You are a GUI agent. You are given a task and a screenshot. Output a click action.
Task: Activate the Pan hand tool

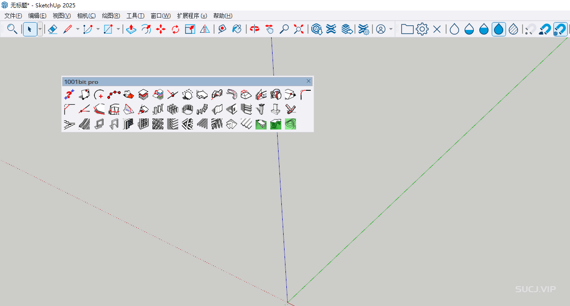point(269,29)
